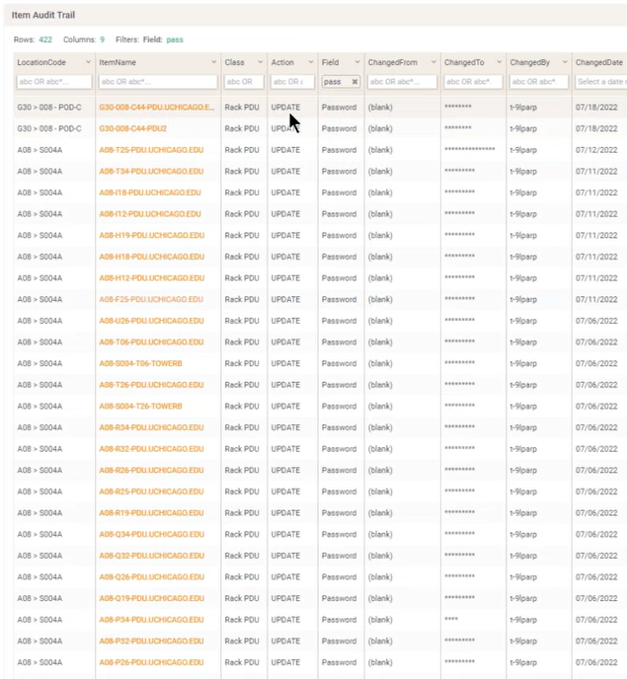Screen dimensions: 627x679
Task: Open the Action column dropdown arrow
Action: point(311,62)
